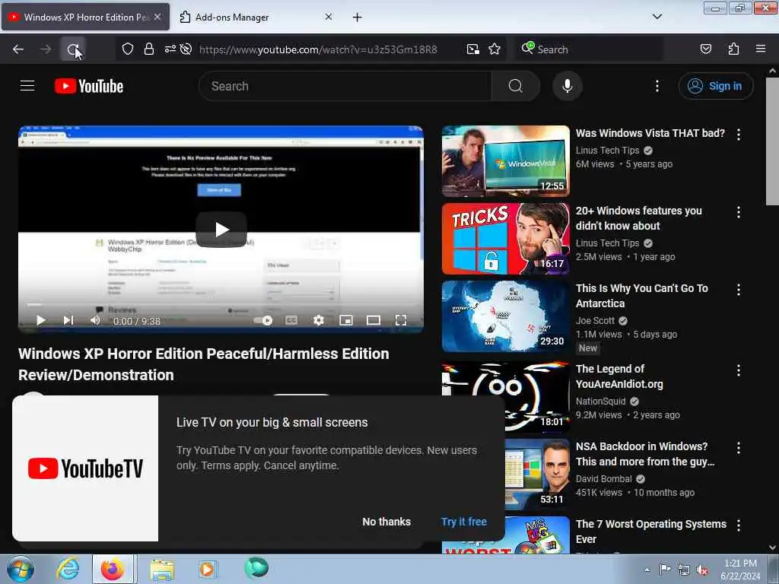Click YouTube magnifier search button
The height and width of the screenshot is (584, 779).
coord(515,86)
